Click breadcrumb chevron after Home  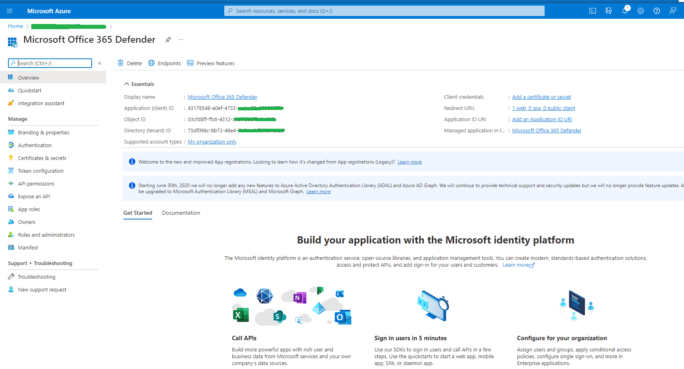coord(27,26)
